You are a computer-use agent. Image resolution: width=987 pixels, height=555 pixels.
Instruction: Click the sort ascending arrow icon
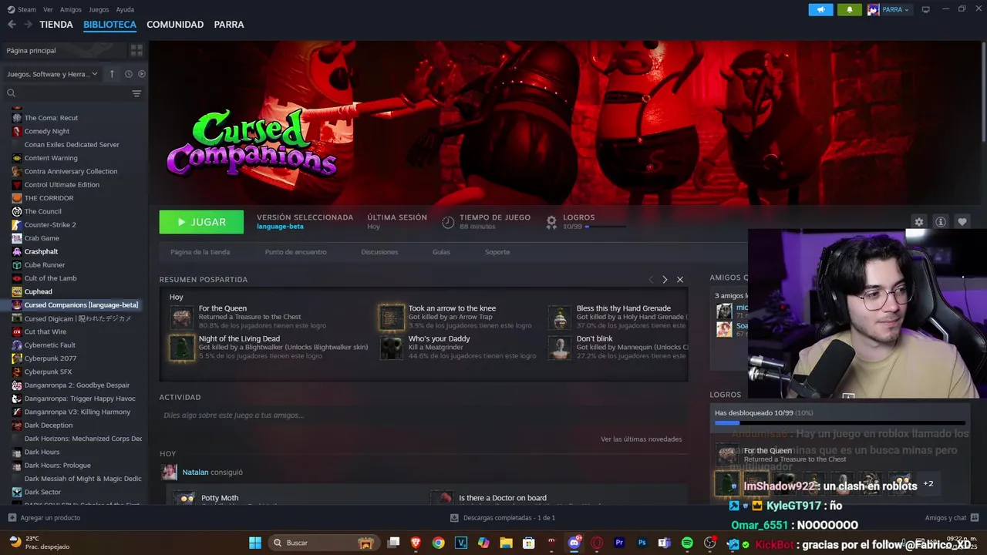point(112,74)
